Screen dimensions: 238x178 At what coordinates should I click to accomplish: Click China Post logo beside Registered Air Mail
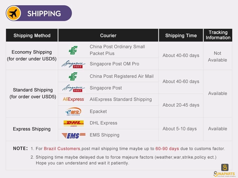pyautogui.click(x=73, y=76)
